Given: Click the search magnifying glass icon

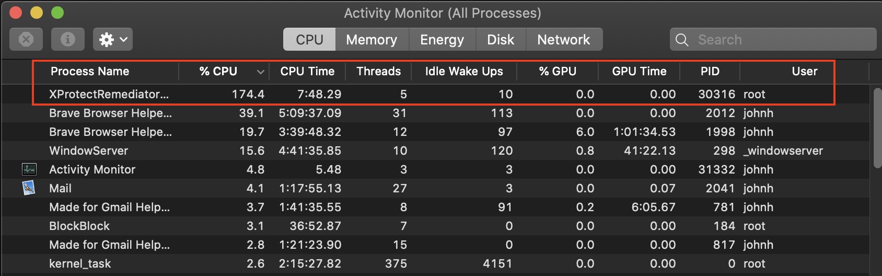Looking at the screenshot, I should click(682, 40).
